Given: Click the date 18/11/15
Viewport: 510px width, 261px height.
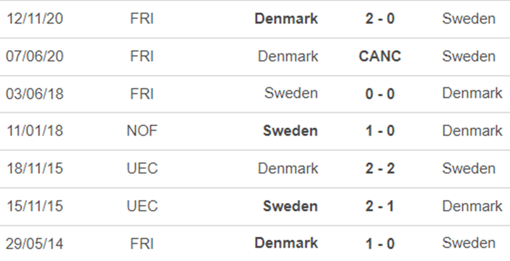Looking at the screenshot, I should (34, 169).
